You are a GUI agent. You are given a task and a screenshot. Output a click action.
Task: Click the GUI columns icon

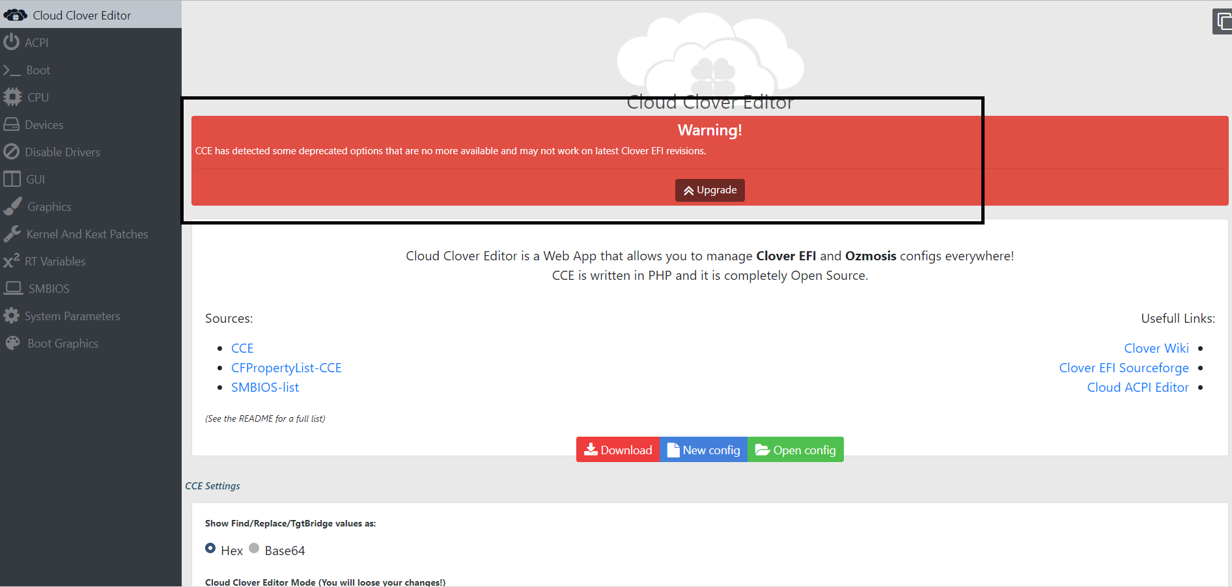pos(12,179)
